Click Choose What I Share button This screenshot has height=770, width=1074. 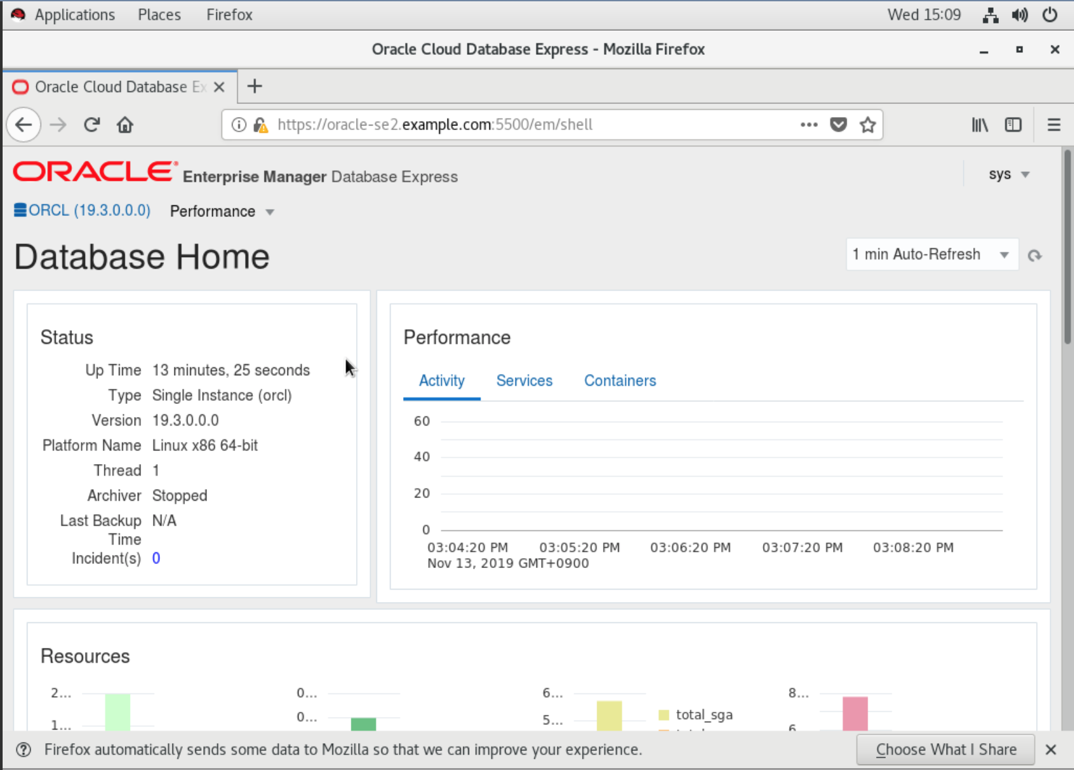946,750
